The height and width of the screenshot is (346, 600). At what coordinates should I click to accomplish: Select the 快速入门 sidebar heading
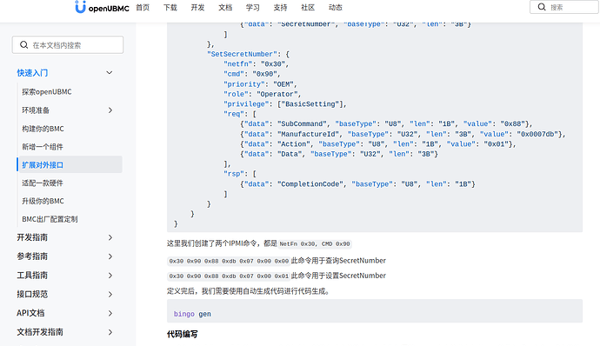[32, 73]
